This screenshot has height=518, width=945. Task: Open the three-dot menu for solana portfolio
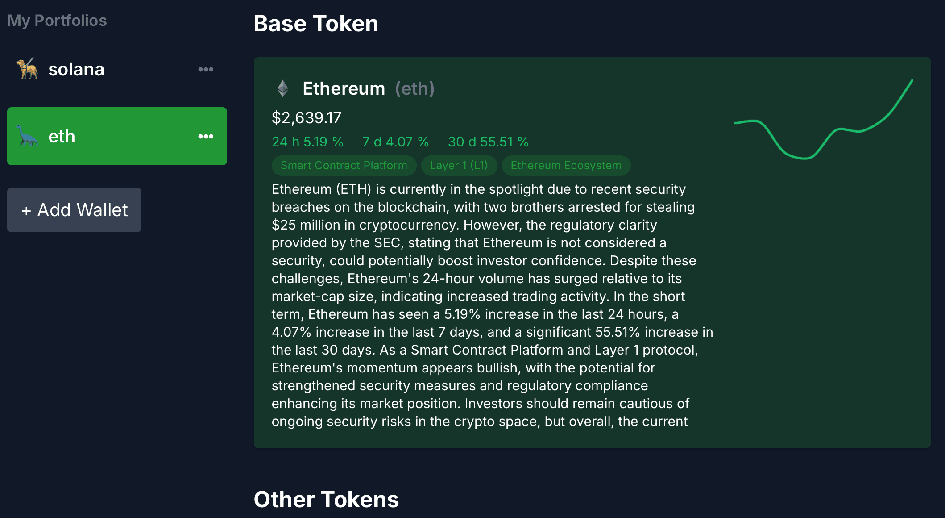pos(206,69)
